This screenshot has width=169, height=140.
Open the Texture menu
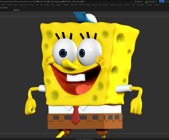tap(127, 5)
